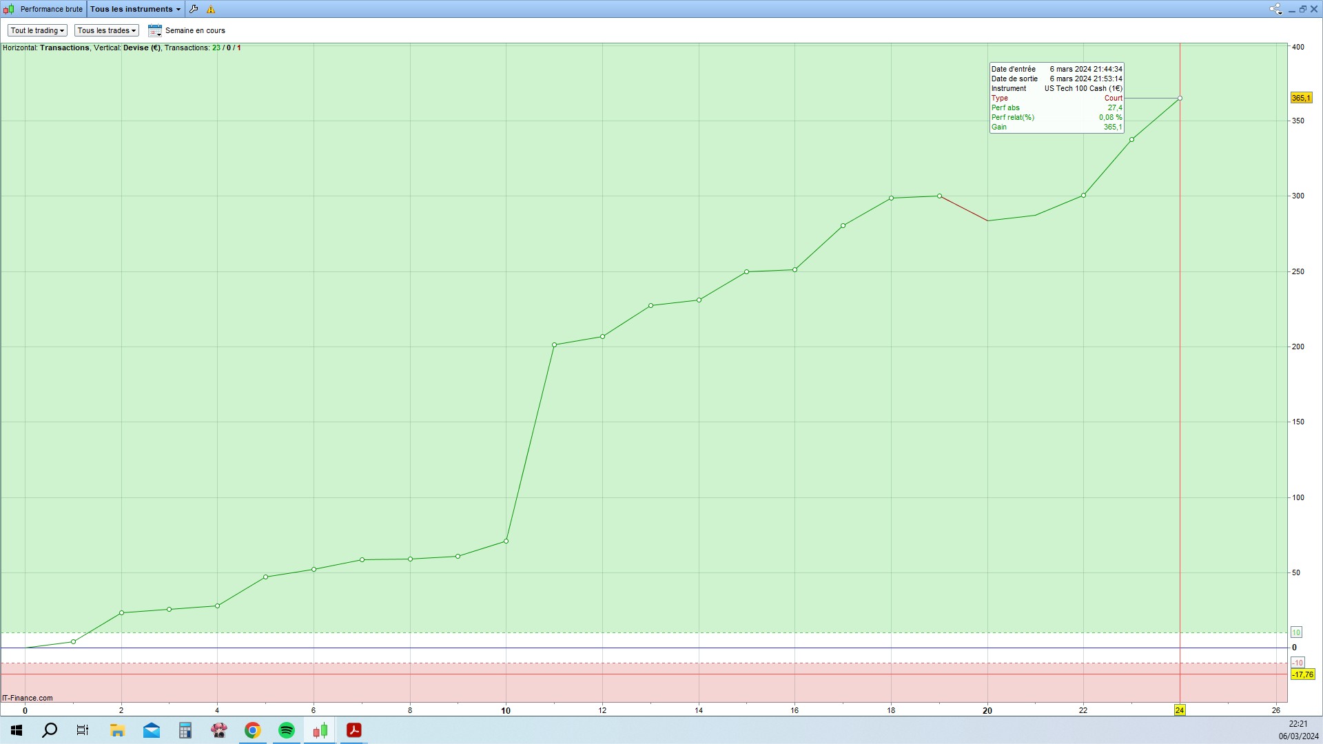Screen dimensions: 1323x744
Task: Click the yellow warning triangle icon
Action: [x=211, y=10]
